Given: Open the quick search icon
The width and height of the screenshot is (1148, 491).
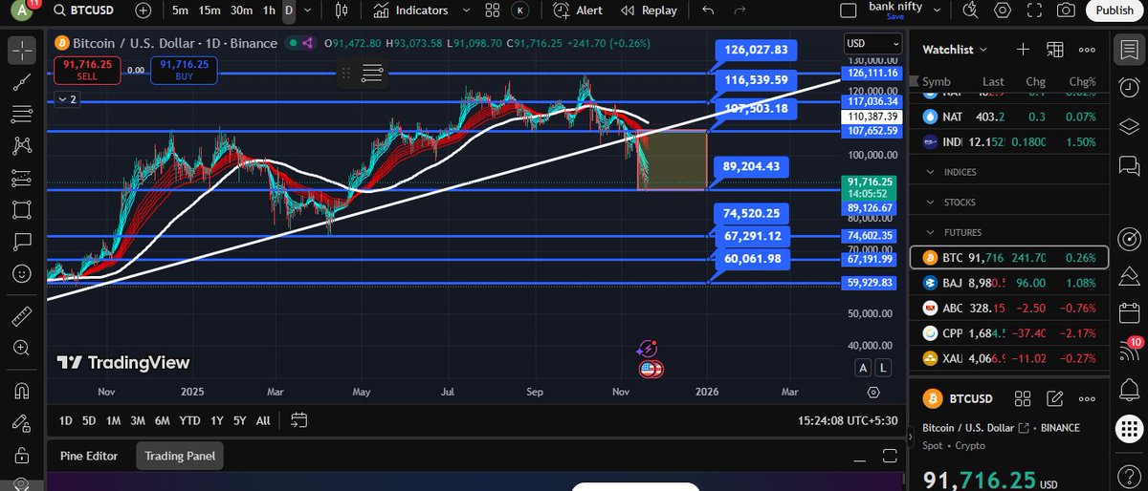Looking at the screenshot, I should (x=969, y=11).
